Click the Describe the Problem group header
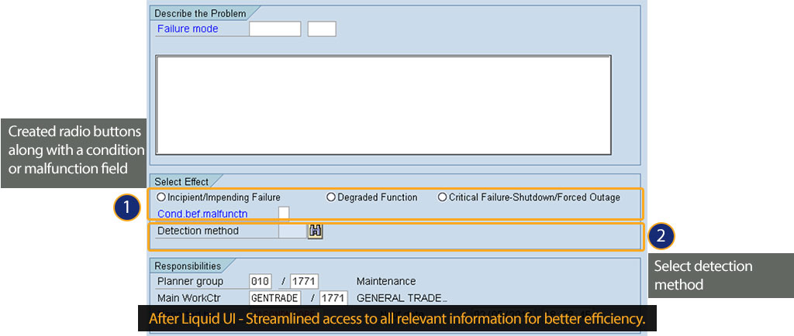 pos(200,13)
